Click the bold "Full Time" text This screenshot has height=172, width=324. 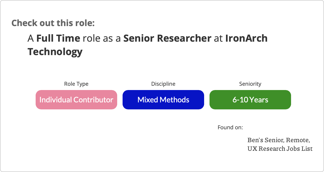coord(58,38)
